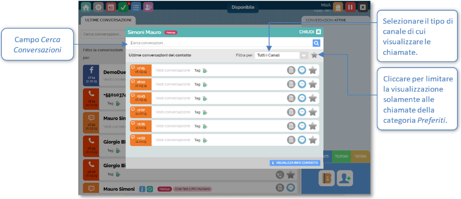Click the chat bubble icon on 17:25 16.09.19 row
The width and height of the screenshot is (461, 199).
click(302, 70)
